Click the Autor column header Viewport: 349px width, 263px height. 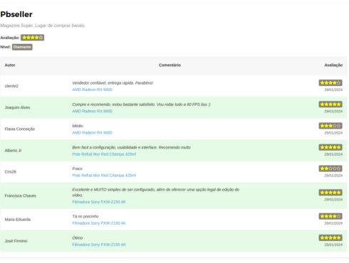(x=10, y=65)
